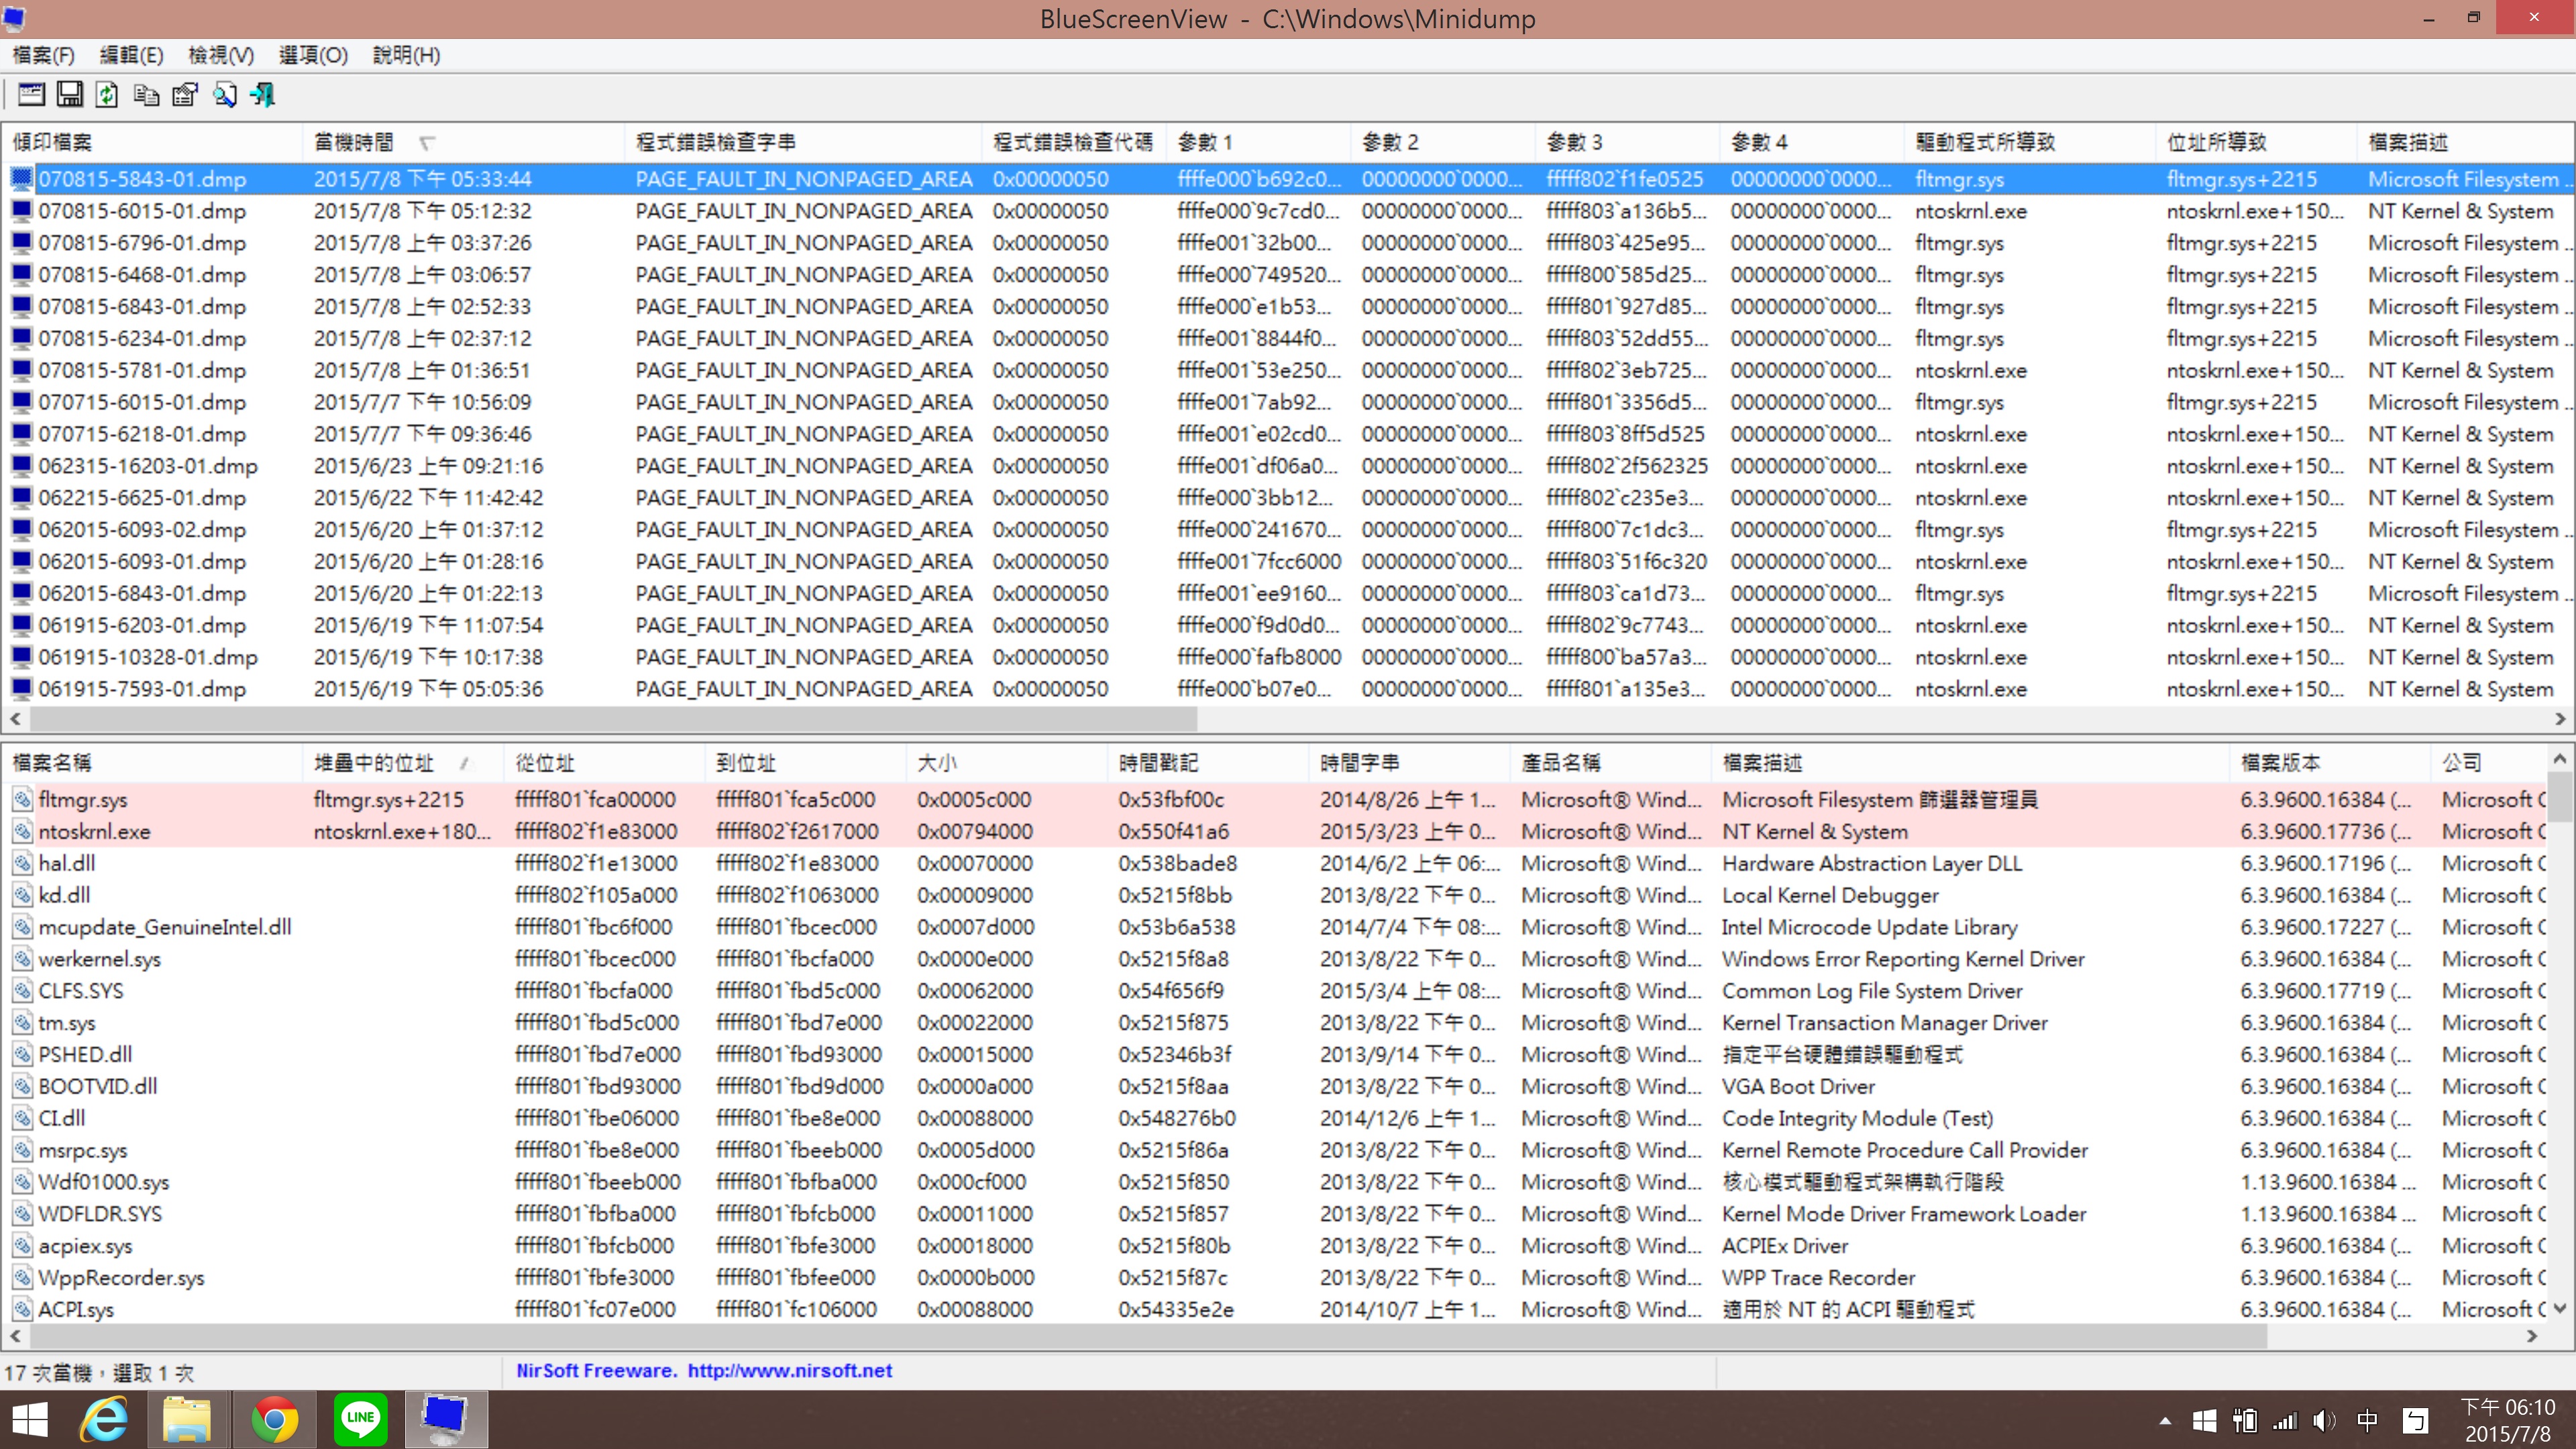Sort by 當機時間 column header
This screenshot has height=1449, width=2576.
tap(463, 142)
